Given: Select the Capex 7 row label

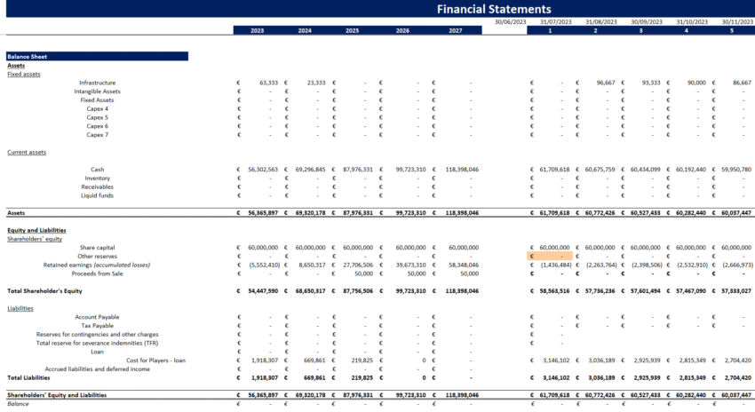Looking at the screenshot, I should coord(98,135).
